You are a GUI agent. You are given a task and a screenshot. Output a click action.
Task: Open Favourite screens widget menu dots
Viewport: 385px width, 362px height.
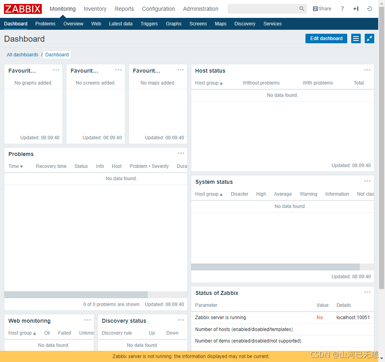(x=119, y=70)
